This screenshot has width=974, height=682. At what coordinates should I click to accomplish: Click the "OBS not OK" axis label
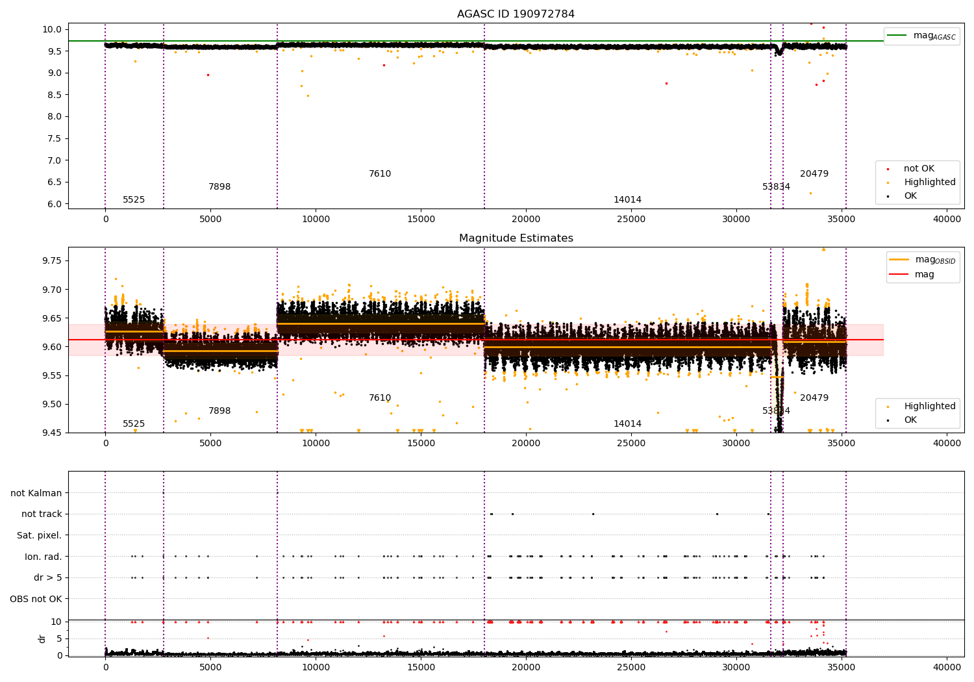[36, 599]
